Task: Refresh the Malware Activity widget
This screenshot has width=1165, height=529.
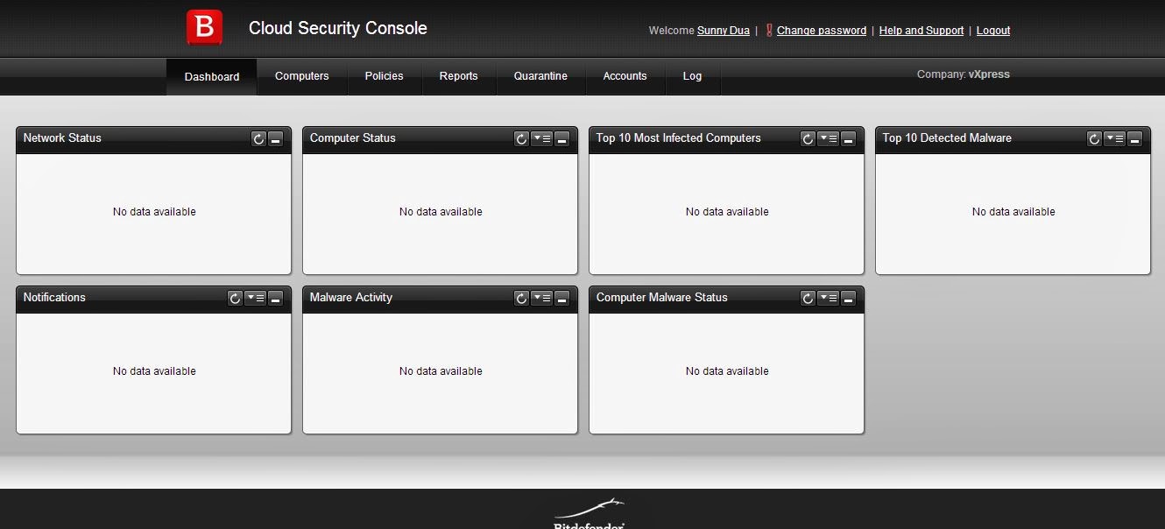Action: coord(521,299)
